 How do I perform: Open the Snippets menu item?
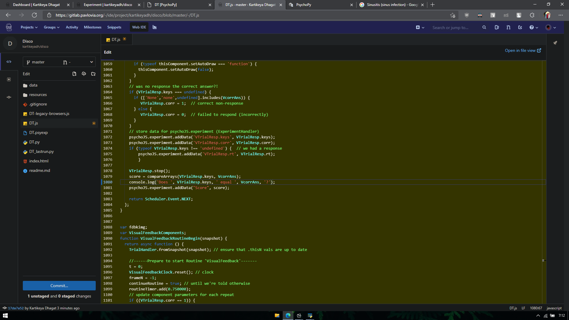[114, 27]
